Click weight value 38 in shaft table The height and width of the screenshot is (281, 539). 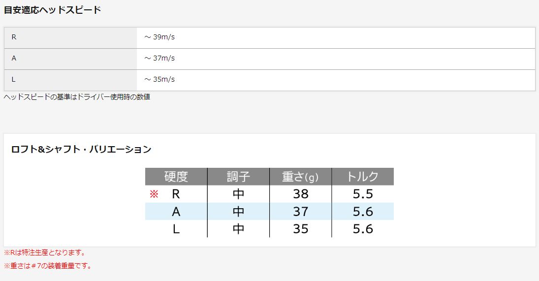(300, 194)
